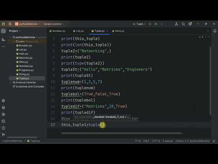Switch to Boolean.py editor tab
The width and height of the screenshot is (218, 164).
click(x=57, y=31)
